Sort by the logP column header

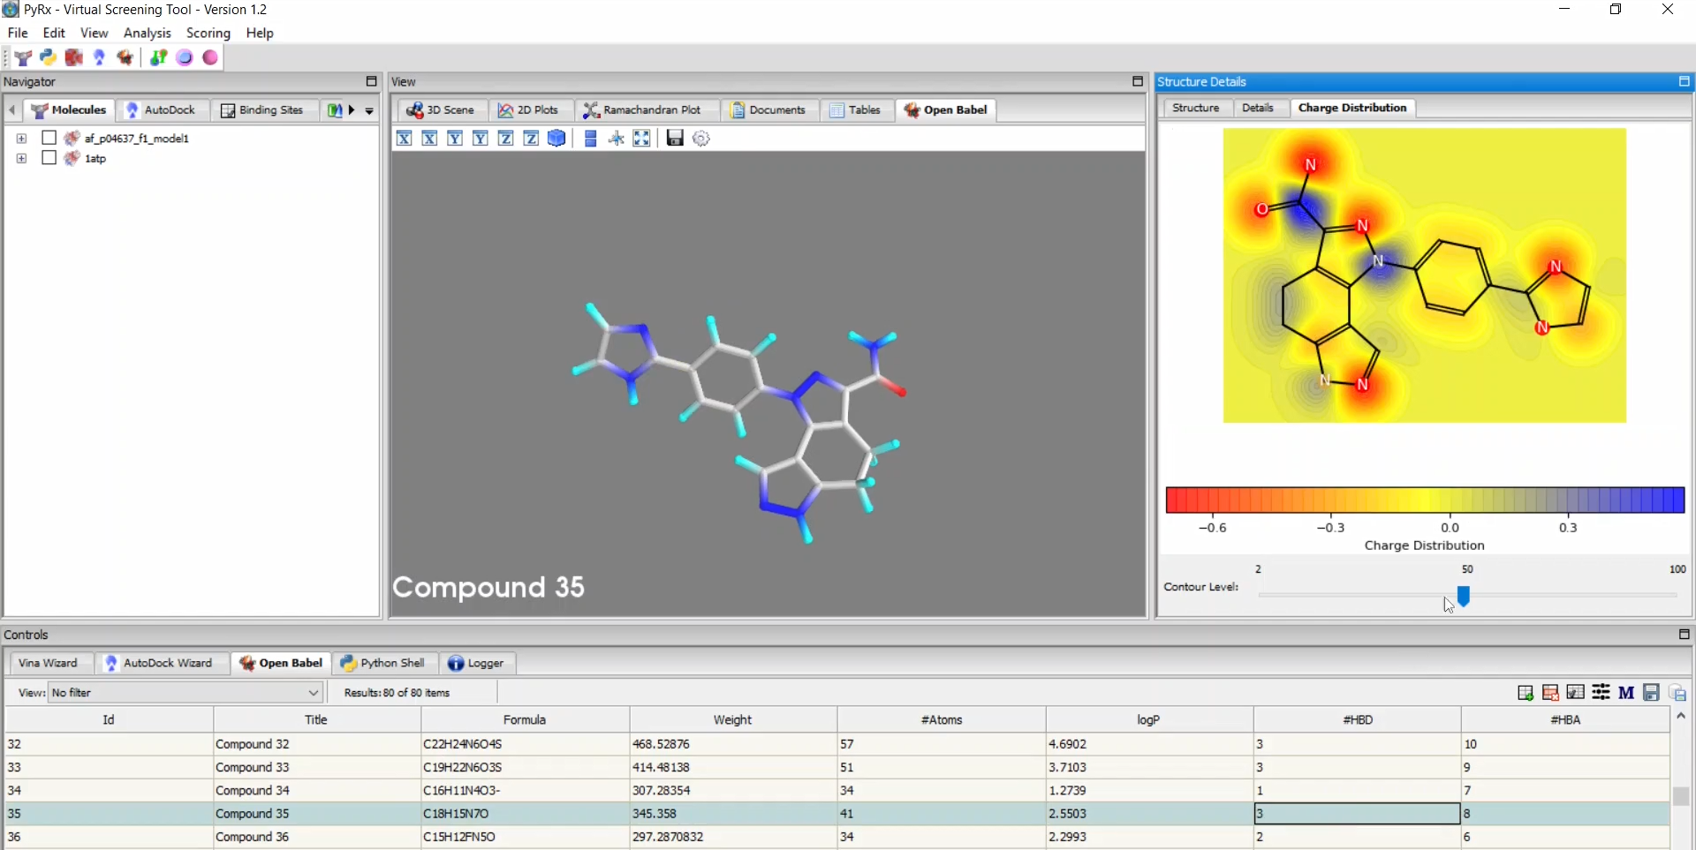(1148, 719)
